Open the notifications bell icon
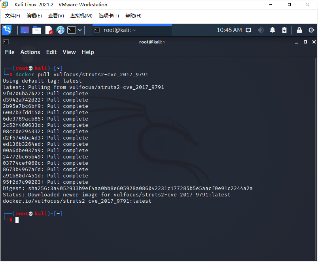Image resolution: width=318 pixels, height=262 pixels. tap(273, 30)
